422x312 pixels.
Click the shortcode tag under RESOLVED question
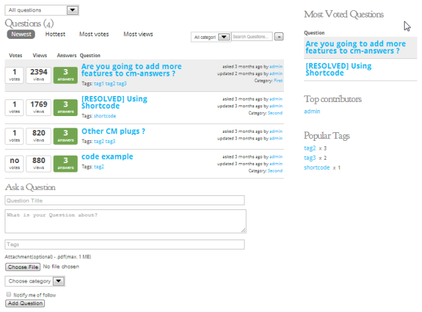(x=104, y=116)
